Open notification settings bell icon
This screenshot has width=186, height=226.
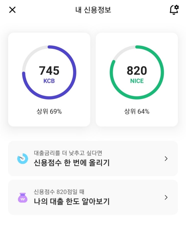click(x=174, y=10)
